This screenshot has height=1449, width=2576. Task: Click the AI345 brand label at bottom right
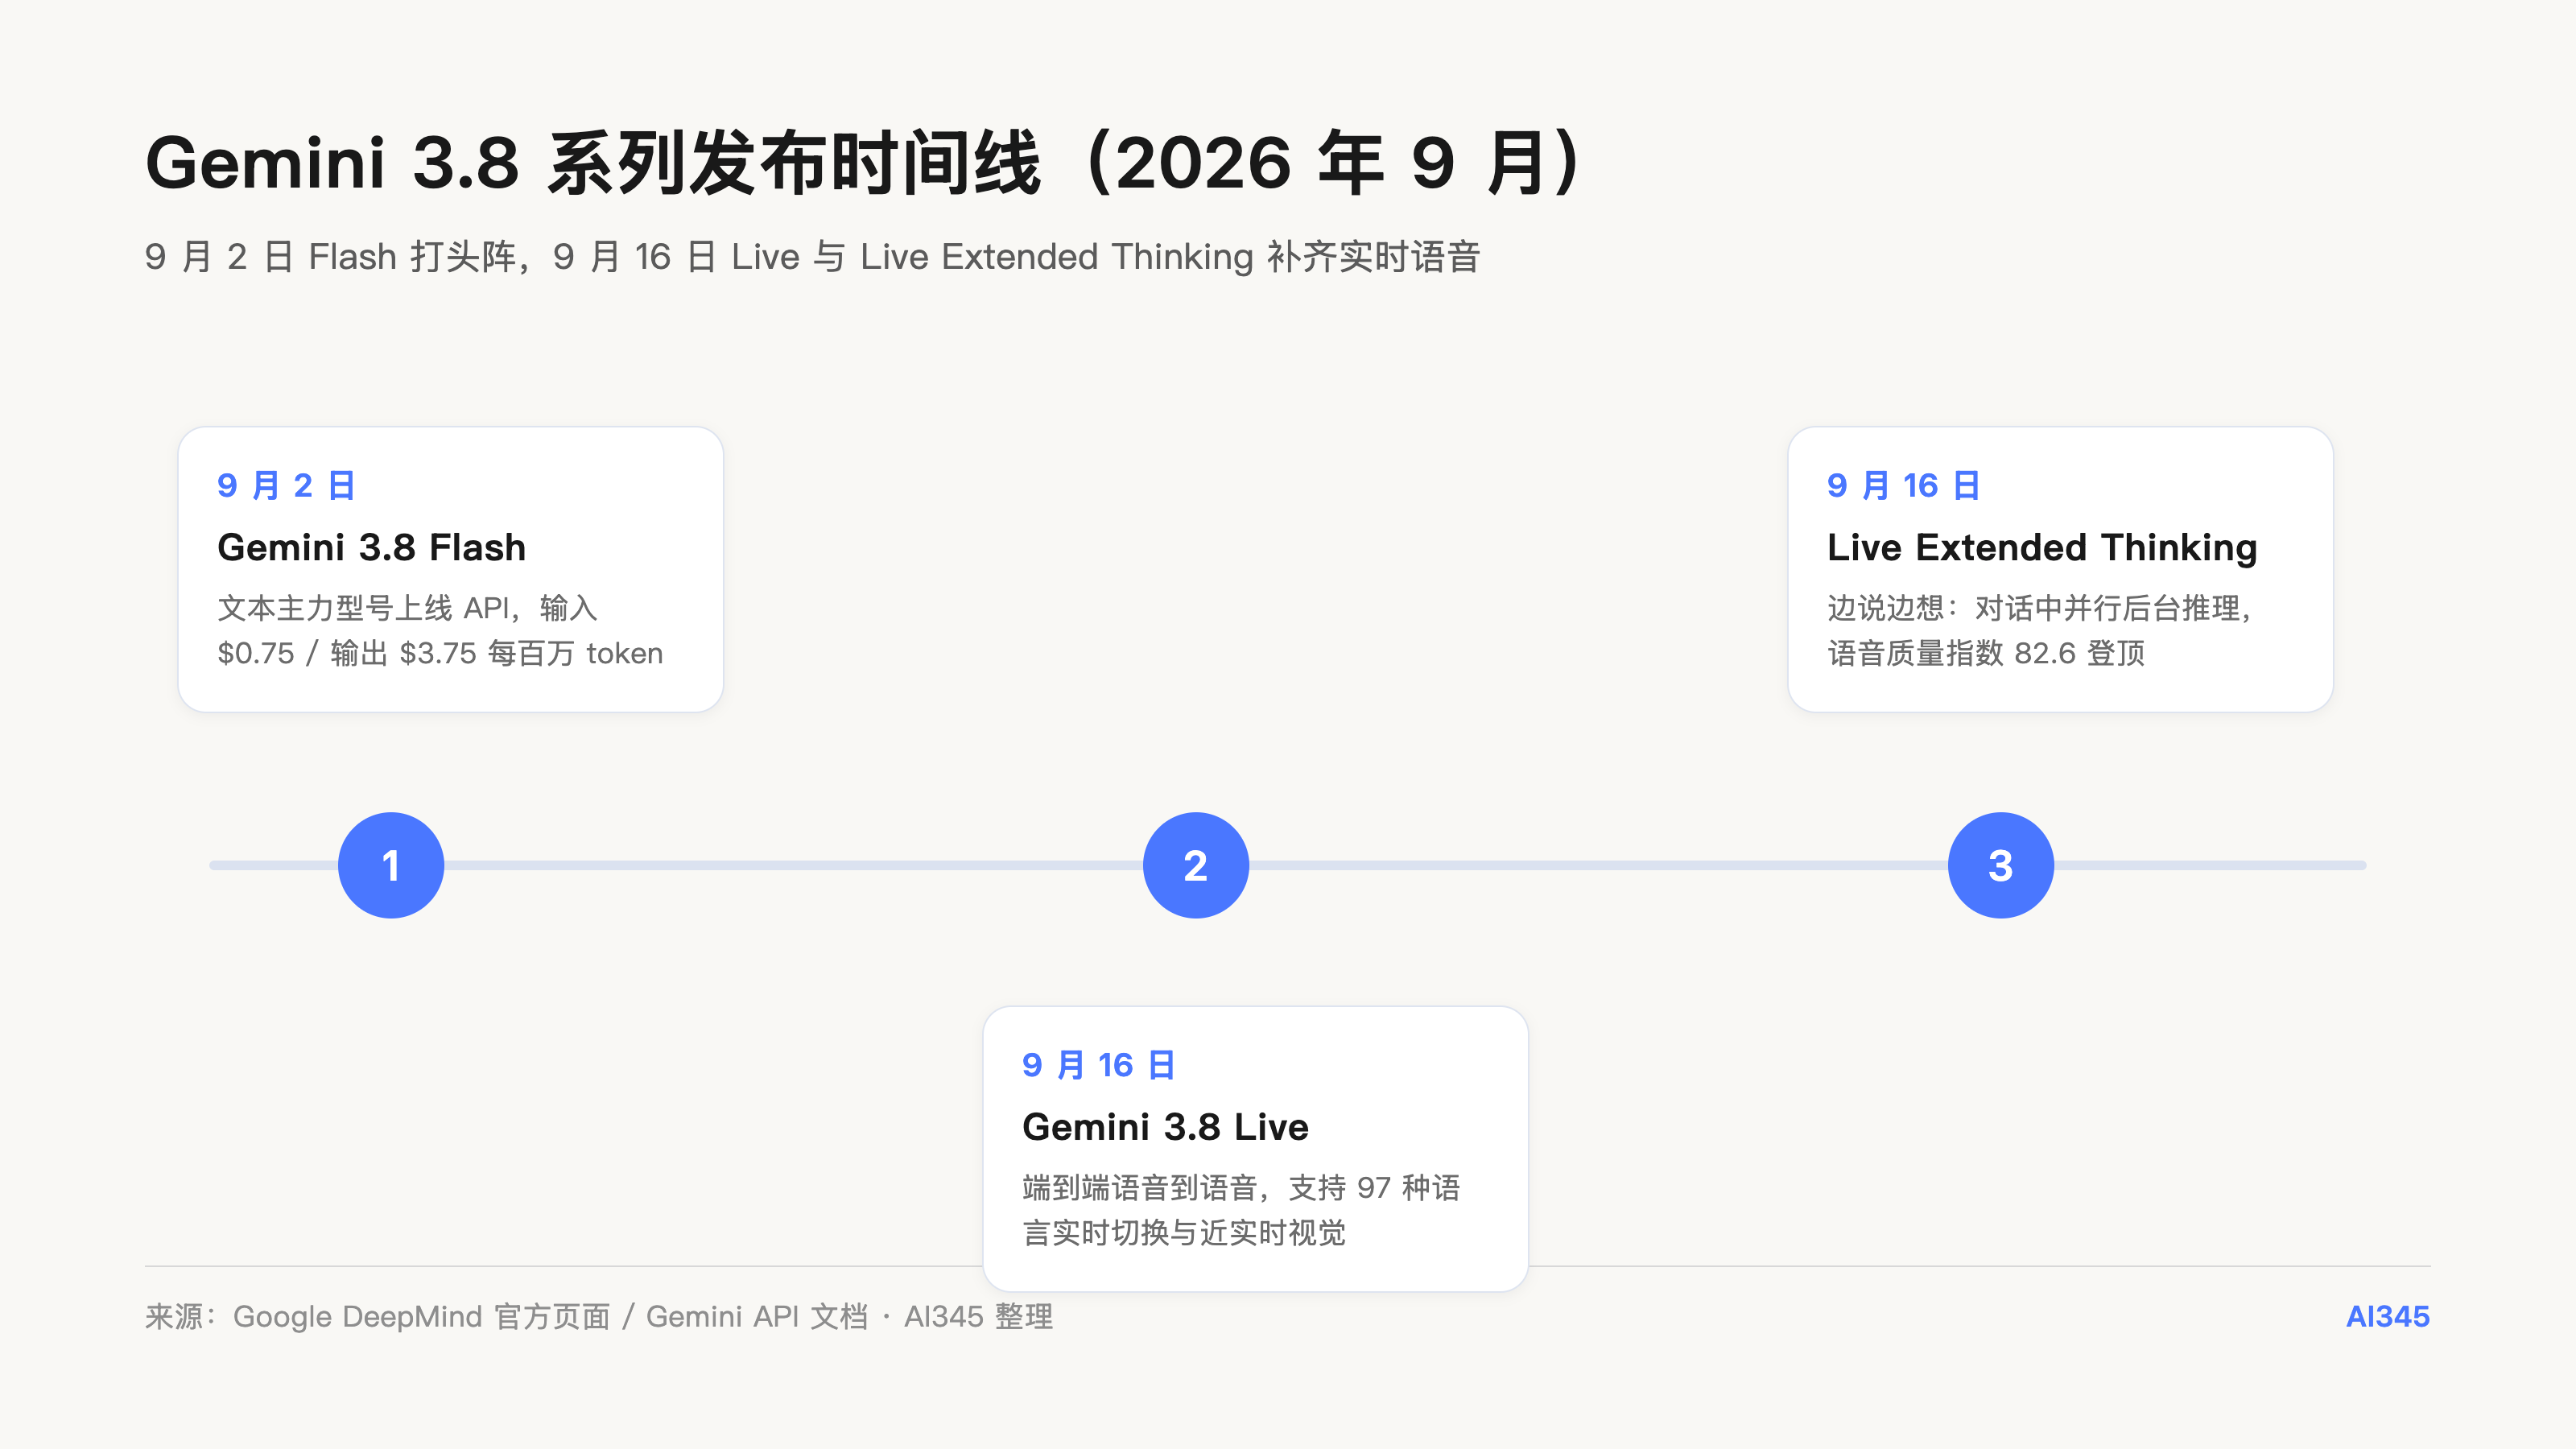click(2388, 1316)
